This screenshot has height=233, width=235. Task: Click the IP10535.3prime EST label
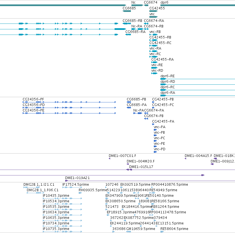tap(56, 207)
